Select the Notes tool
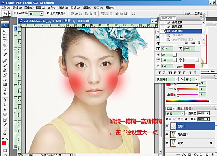 pos(5,120)
